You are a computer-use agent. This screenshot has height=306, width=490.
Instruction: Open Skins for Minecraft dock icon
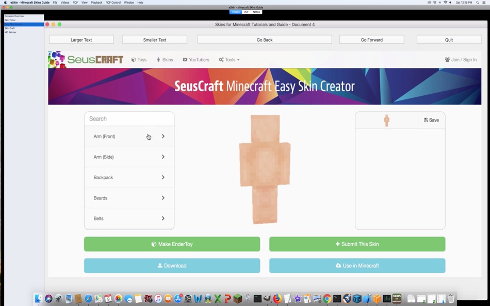pos(397,298)
